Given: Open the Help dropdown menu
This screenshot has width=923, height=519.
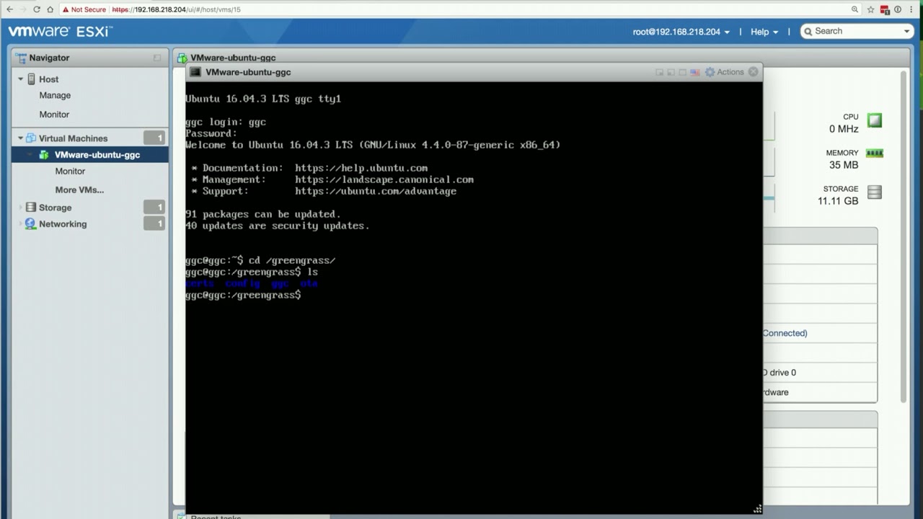Looking at the screenshot, I should pos(764,32).
